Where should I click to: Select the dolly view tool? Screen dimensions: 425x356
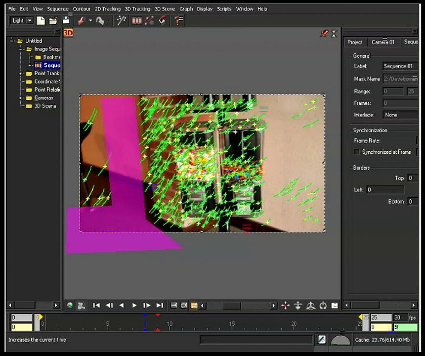tap(298, 306)
